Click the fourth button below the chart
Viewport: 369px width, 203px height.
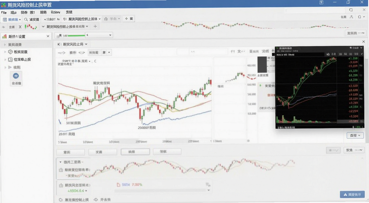(167, 152)
